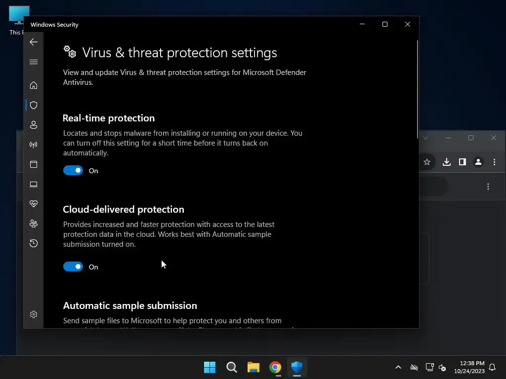Open the Windows Start menu
Image resolution: width=506 pixels, height=379 pixels.
[210, 367]
